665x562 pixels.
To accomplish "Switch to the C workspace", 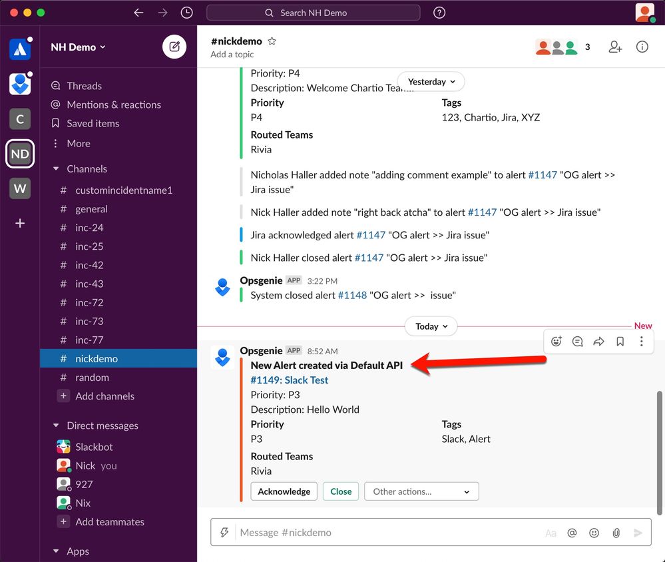I will (20, 119).
